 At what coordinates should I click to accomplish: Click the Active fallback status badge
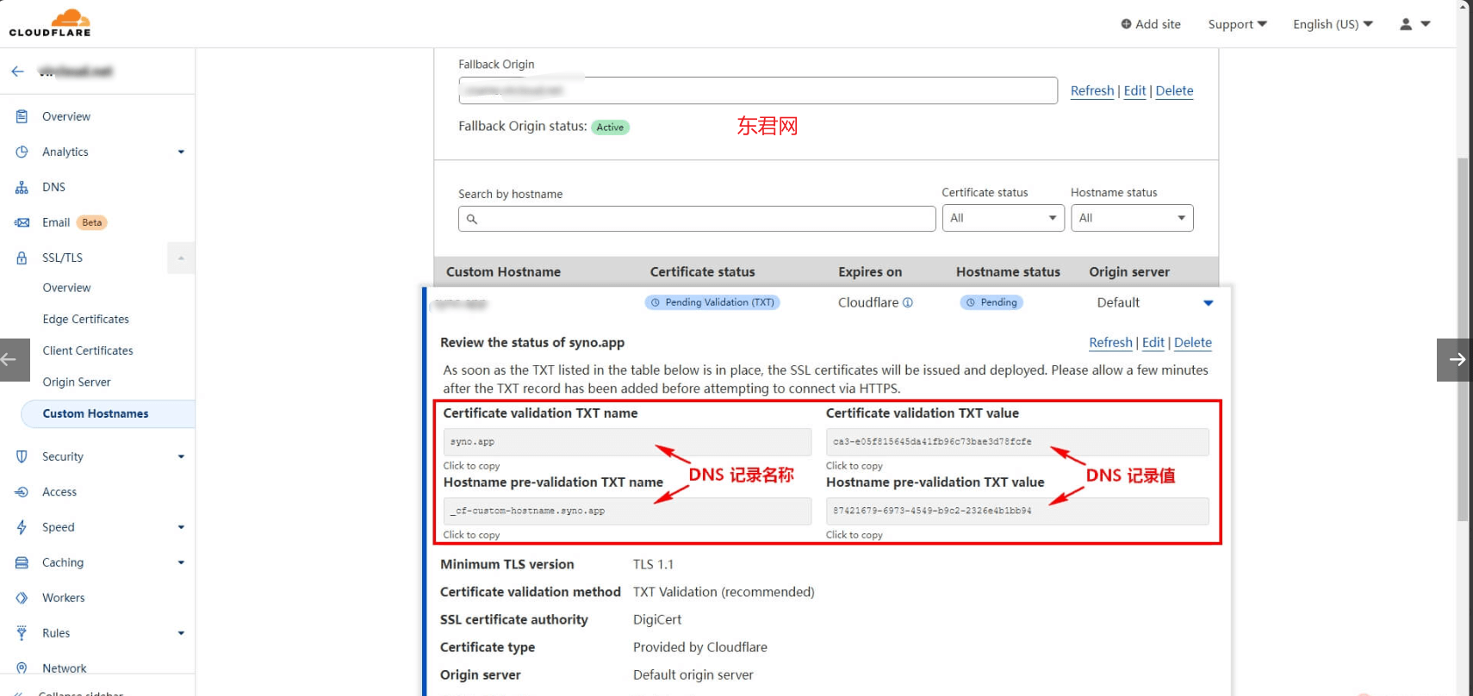click(610, 127)
